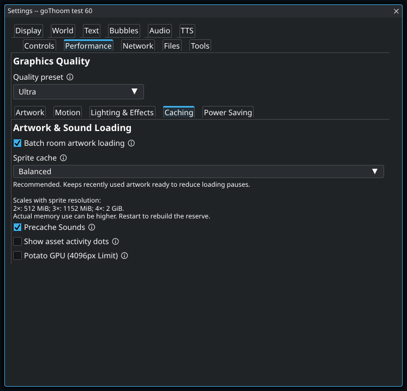407x391 pixels.
Task: Click the Sprite cache info icon
Action: [x=63, y=158]
